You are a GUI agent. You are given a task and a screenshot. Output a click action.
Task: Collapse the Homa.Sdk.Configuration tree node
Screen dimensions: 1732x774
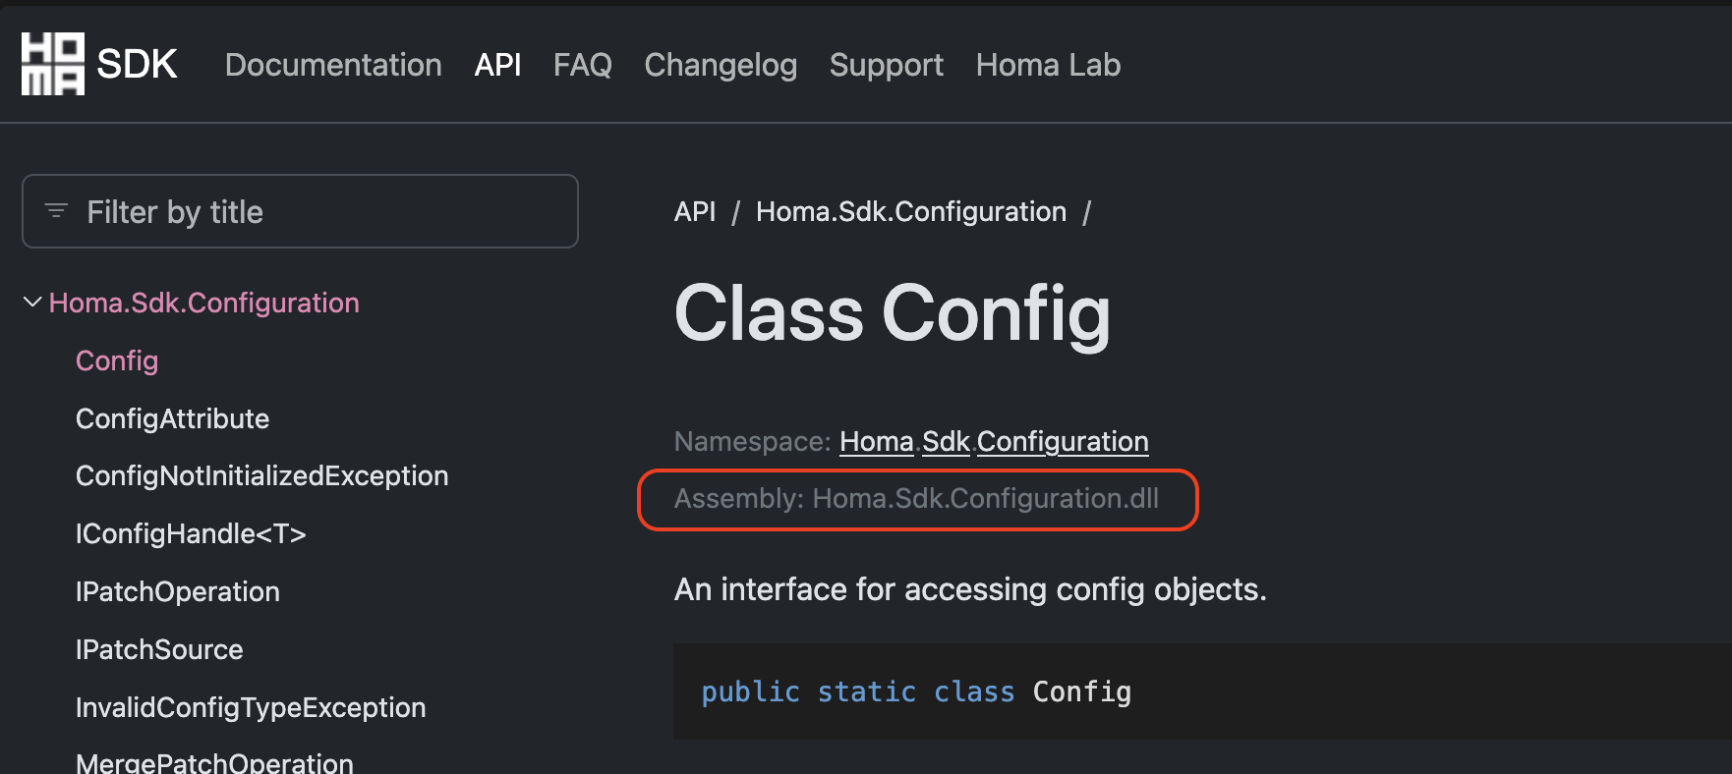tap(30, 302)
